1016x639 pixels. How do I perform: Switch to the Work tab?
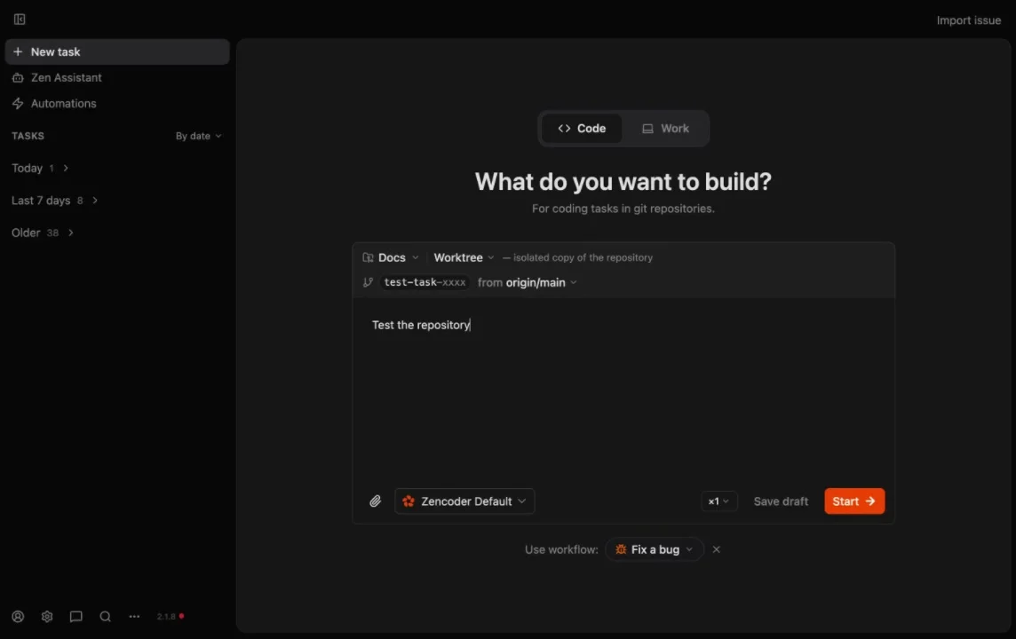point(665,128)
